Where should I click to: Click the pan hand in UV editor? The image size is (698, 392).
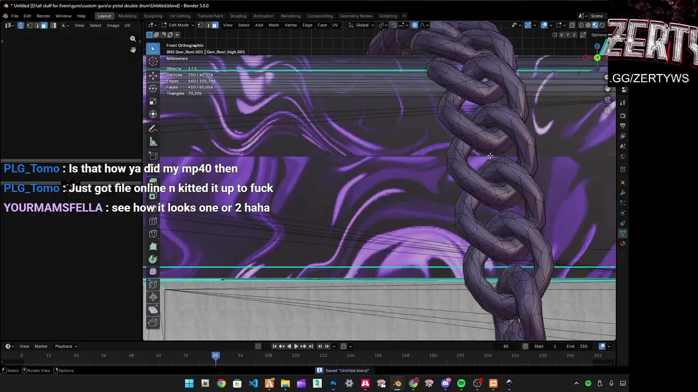tap(133, 50)
